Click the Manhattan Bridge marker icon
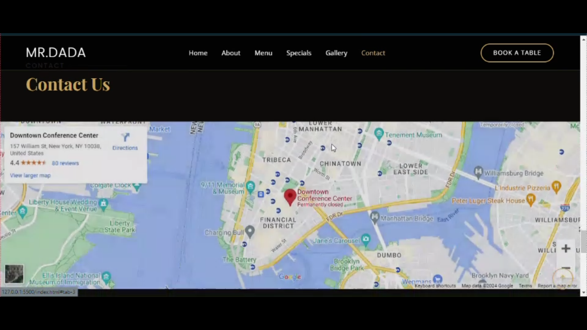587x330 pixels. click(x=375, y=218)
